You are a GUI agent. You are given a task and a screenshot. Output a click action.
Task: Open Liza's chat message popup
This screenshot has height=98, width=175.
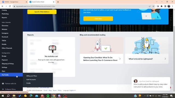pyautogui.click(x=151, y=84)
